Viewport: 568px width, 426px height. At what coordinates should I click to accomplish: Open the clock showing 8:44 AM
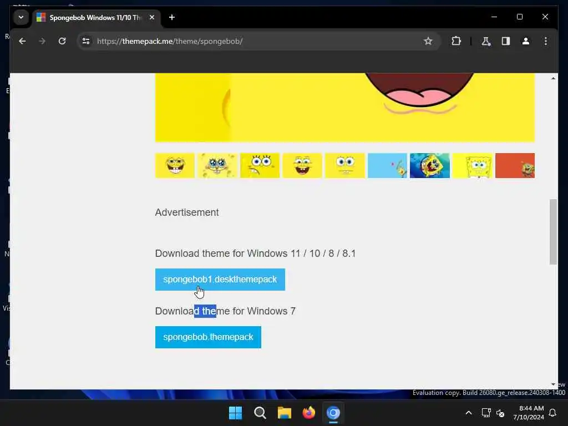pyautogui.click(x=529, y=413)
